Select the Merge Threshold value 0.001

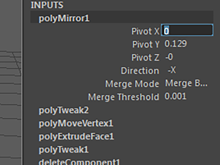pyautogui.click(x=175, y=96)
